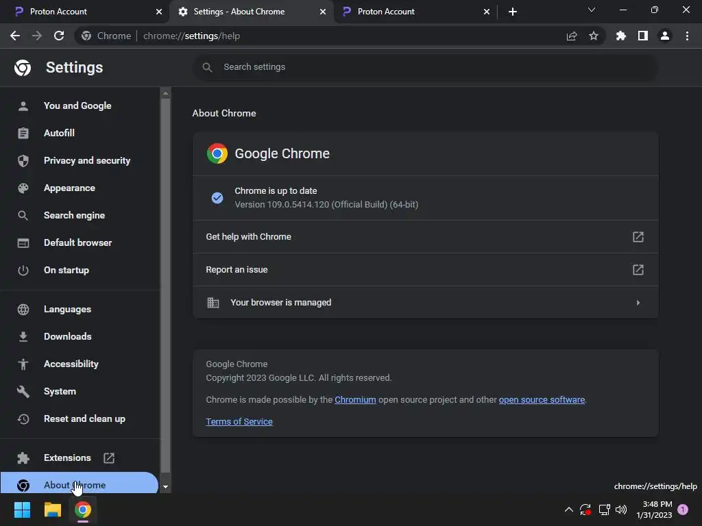This screenshot has width=702, height=526.
Task: Click the sidebar scroll up arrow
Action: point(165,93)
